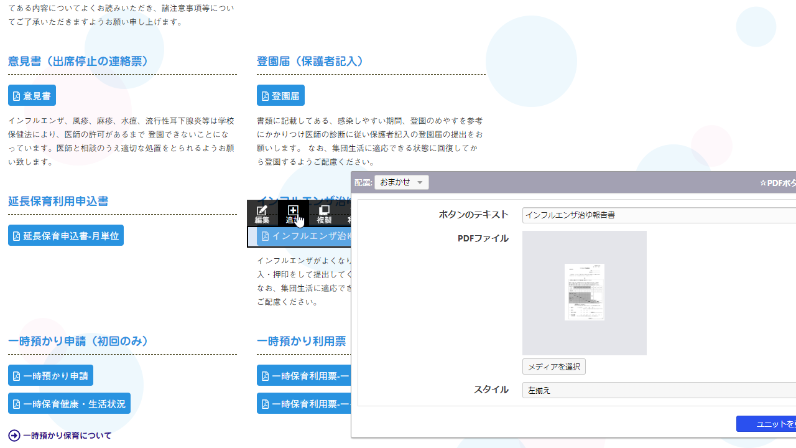The height and width of the screenshot is (448, 796).
Task: Open the 登園届 PDF button
Action: tap(280, 96)
